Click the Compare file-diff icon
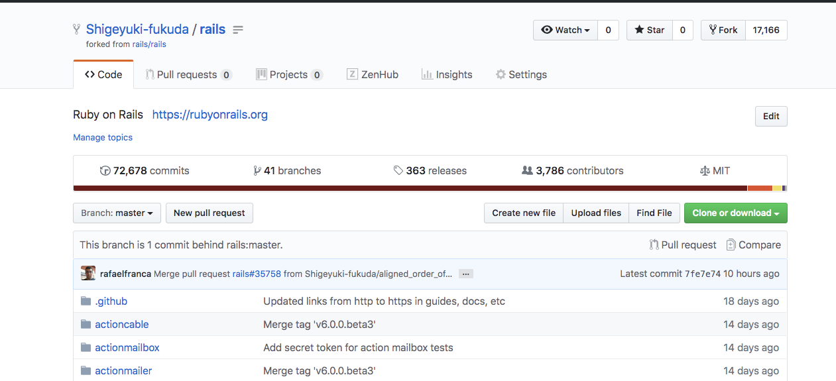This screenshot has height=381, width=836. coord(731,245)
